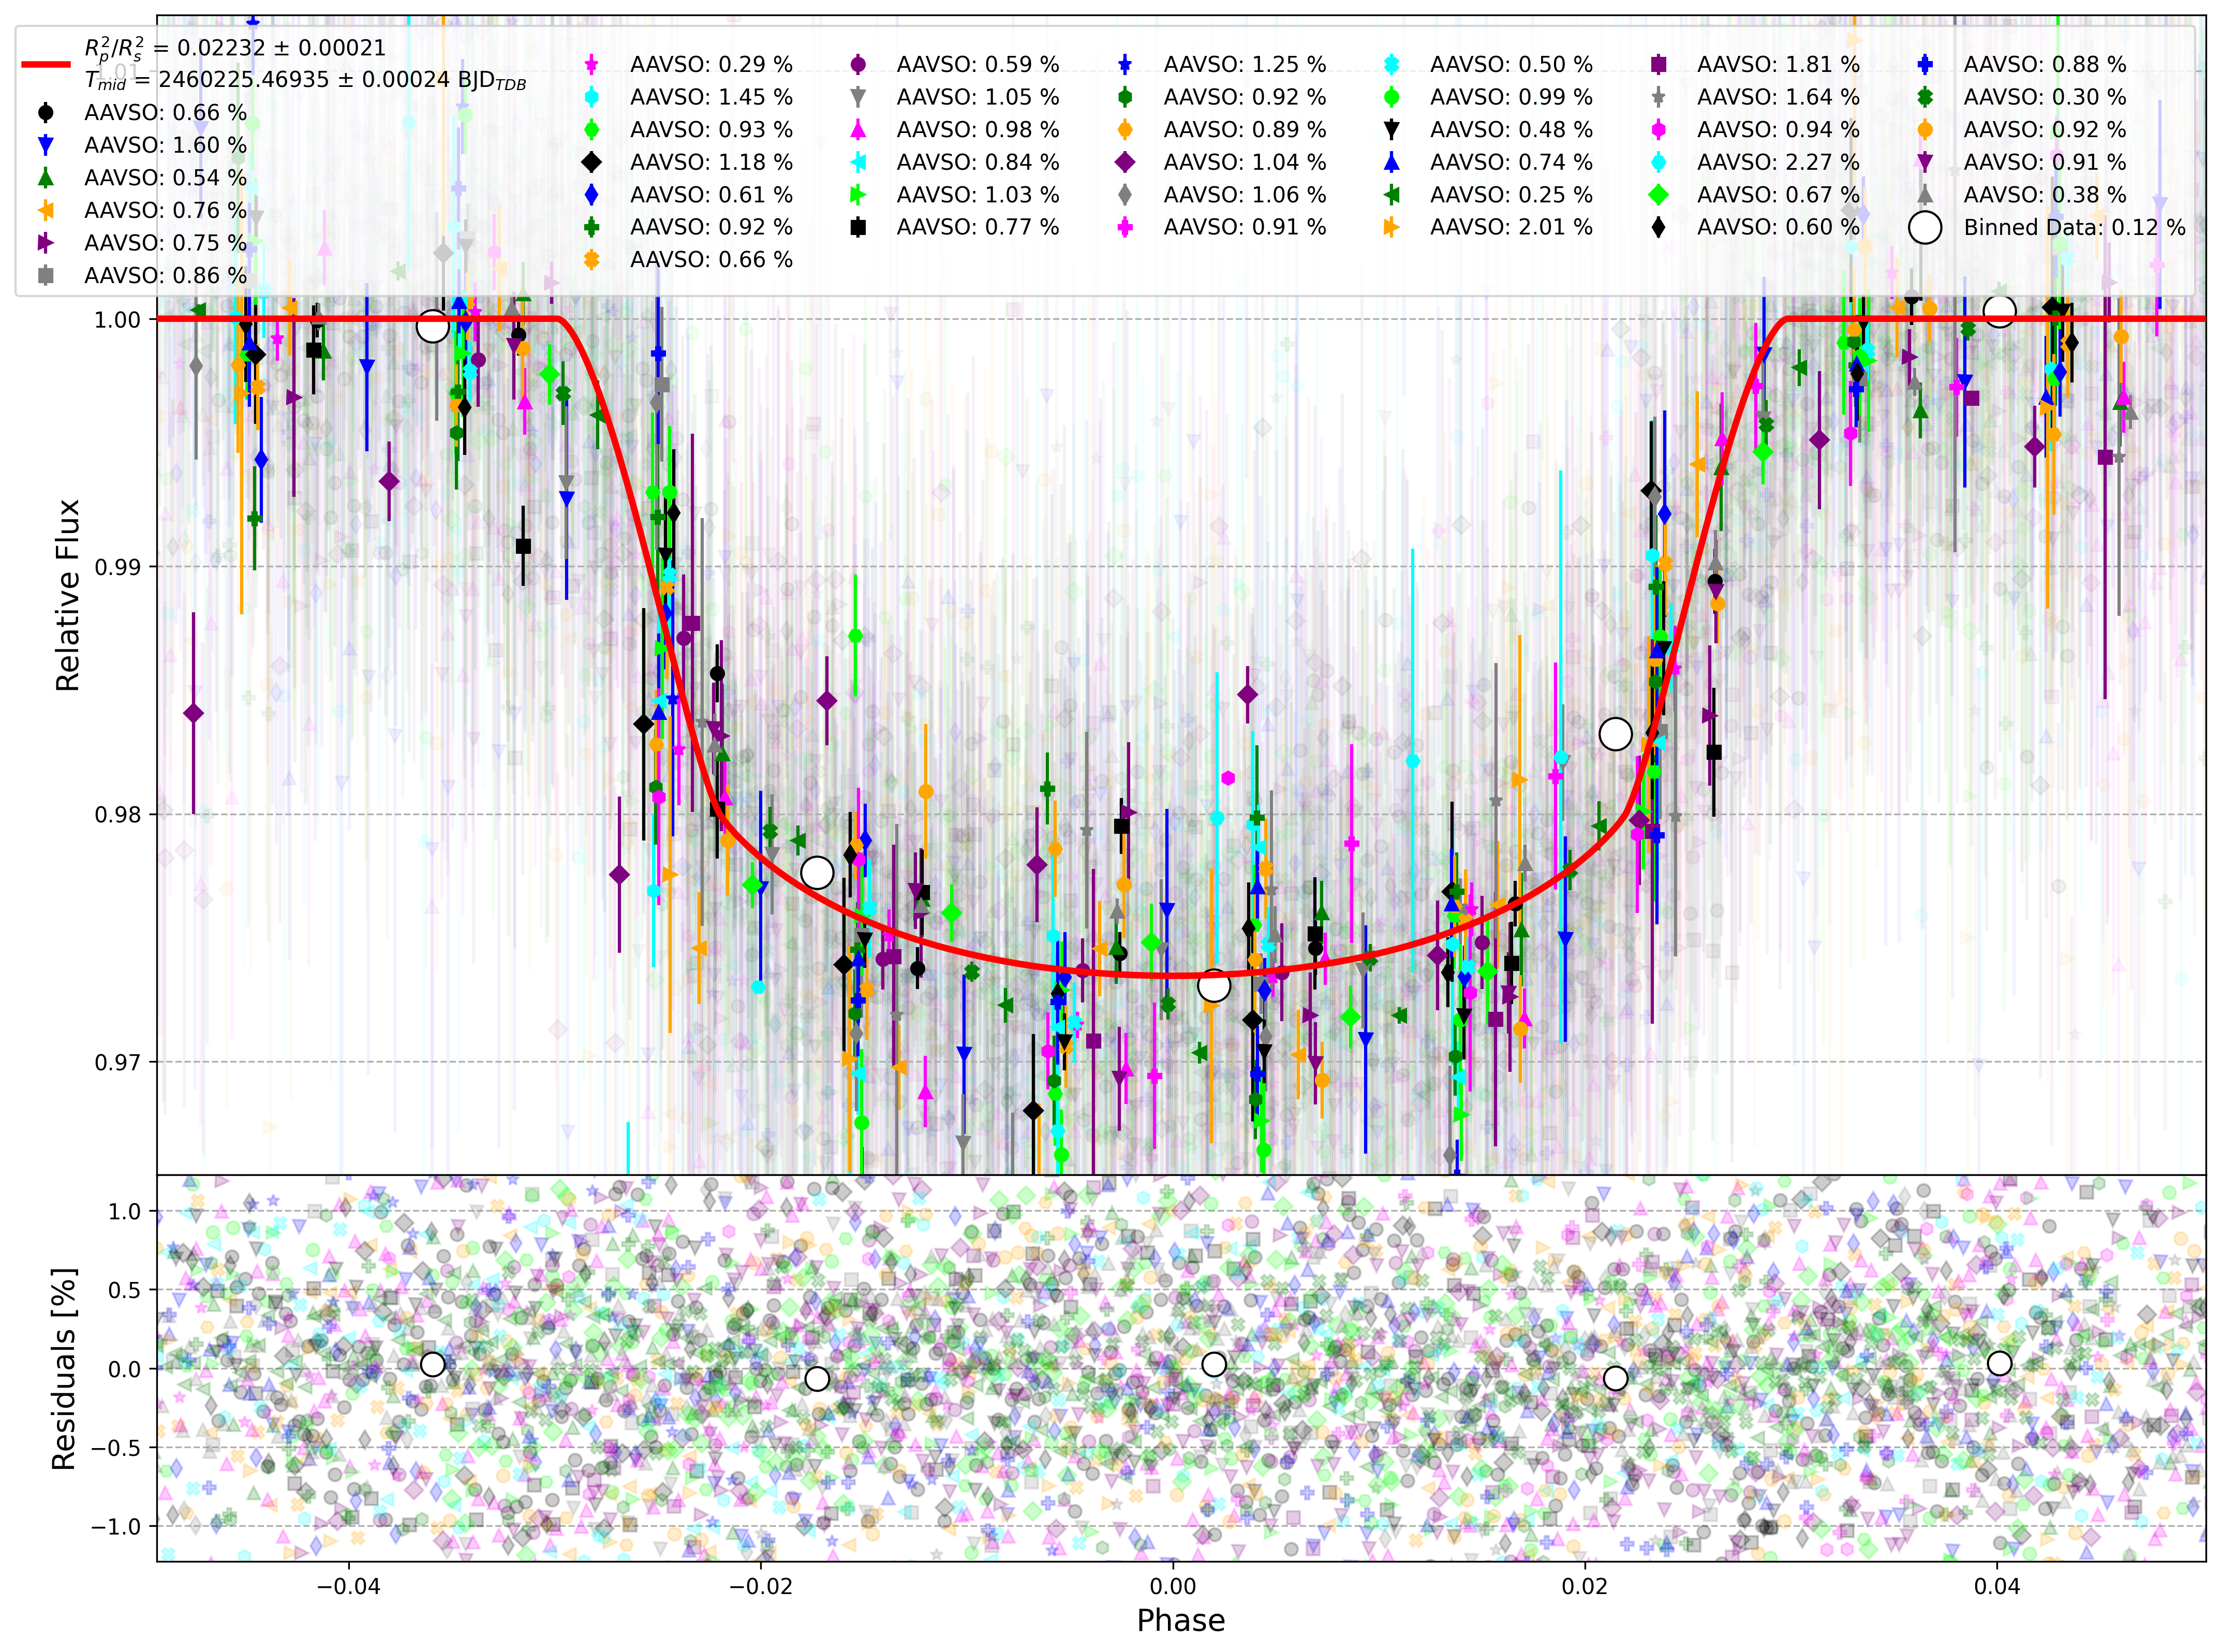The height and width of the screenshot is (1652, 2221).
Task: Select legend entry AAVSO: 2.27 %
Action: coord(1778,162)
